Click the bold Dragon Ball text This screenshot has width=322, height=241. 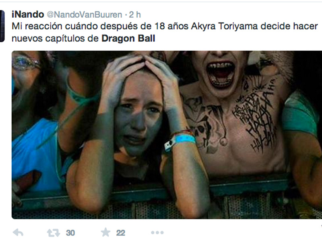pyautogui.click(x=128, y=39)
